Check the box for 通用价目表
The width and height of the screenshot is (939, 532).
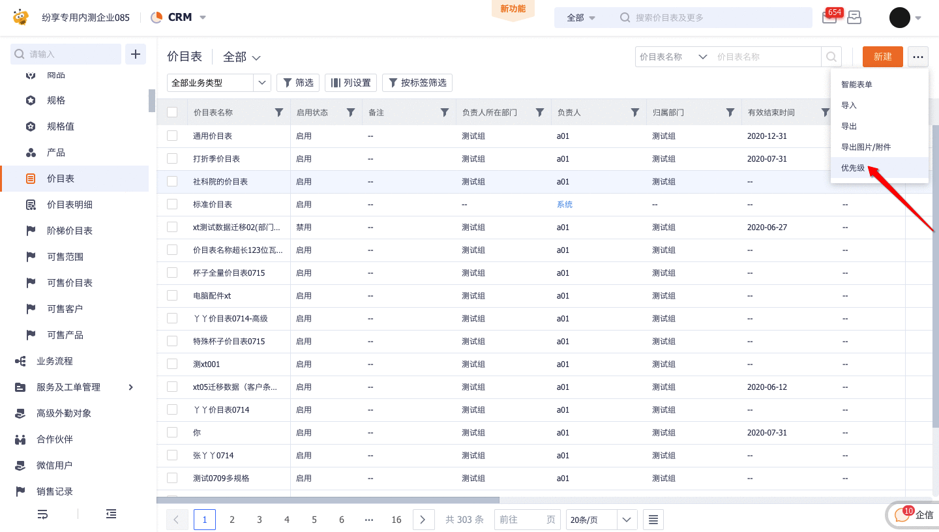point(172,136)
